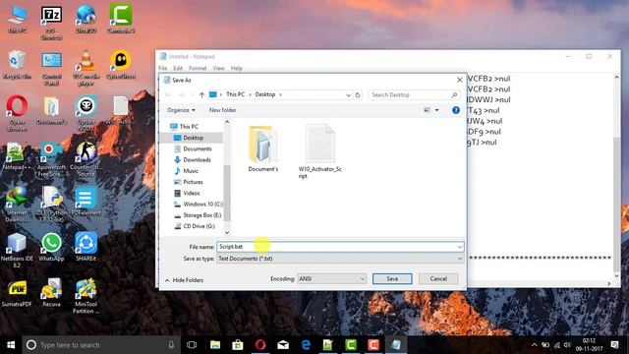The height and width of the screenshot is (354, 629).
Task: Open Notepad's Edit menu
Action: 178,68
